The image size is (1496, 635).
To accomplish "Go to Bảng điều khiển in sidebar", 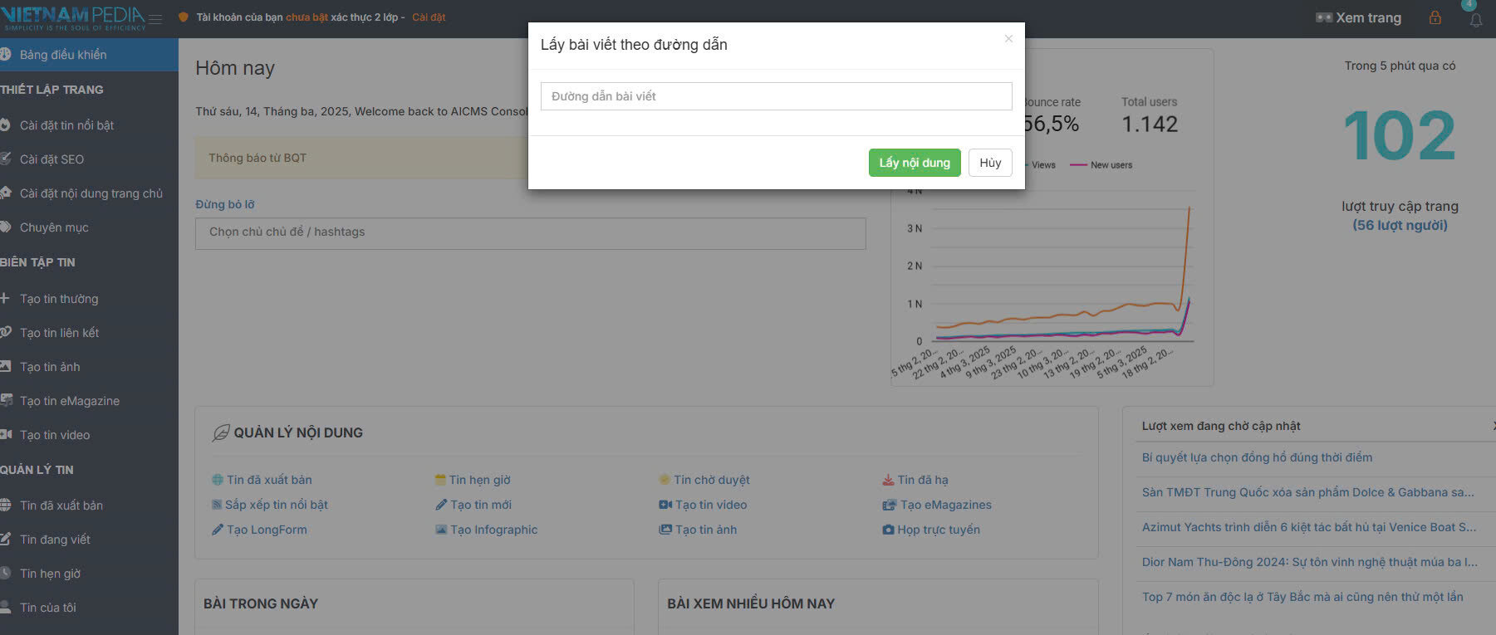I will [x=89, y=55].
